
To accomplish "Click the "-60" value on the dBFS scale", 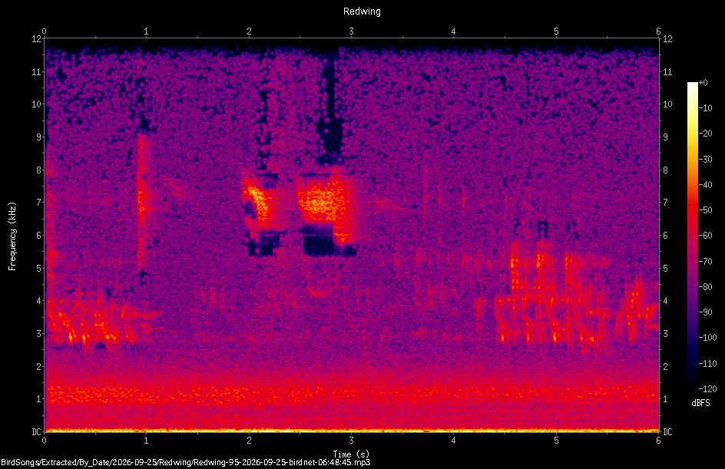I will tap(706, 236).
